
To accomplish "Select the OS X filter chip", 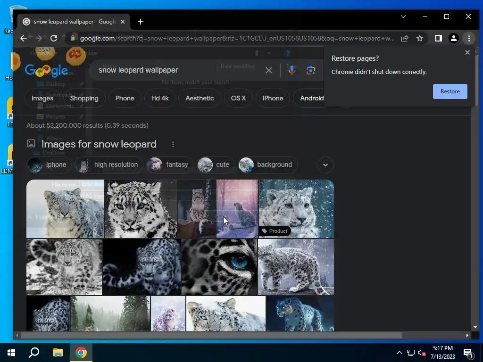I will click(238, 98).
